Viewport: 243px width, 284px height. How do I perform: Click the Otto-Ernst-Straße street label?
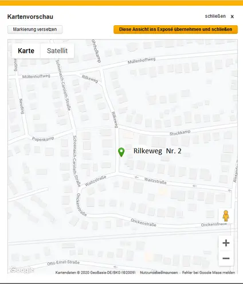[63, 263]
